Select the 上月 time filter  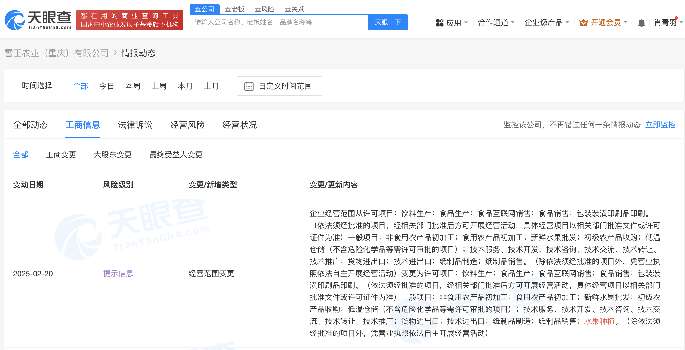pos(211,86)
